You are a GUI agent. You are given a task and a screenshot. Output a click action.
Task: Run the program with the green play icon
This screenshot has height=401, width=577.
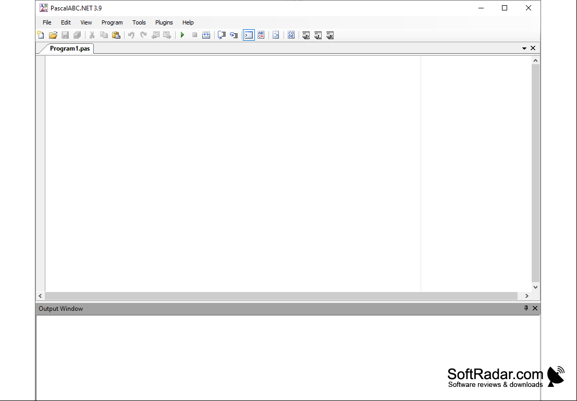coord(182,35)
